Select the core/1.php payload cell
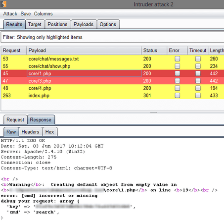Viewport: 224px width, 223px height. pyautogui.click(x=84, y=73)
